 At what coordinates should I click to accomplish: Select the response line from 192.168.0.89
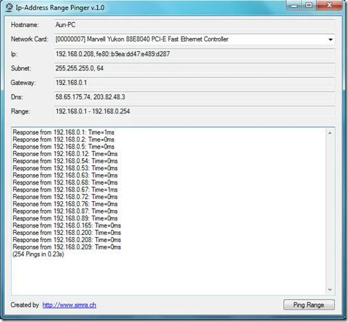point(65,218)
